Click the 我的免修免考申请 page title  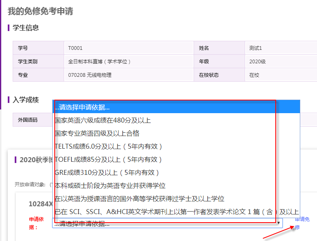click(x=40, y=11)
